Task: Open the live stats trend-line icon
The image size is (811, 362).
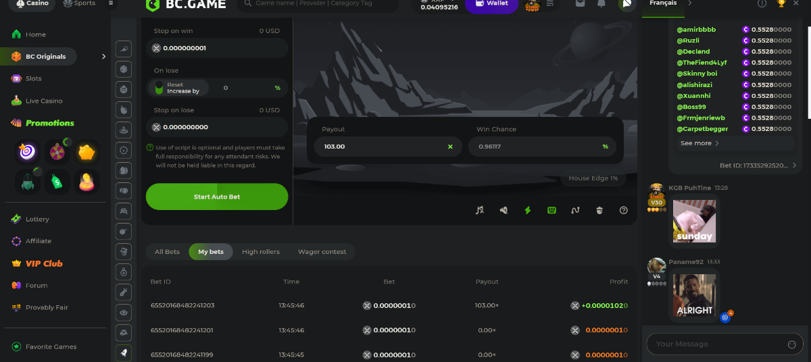Action: 575,210
